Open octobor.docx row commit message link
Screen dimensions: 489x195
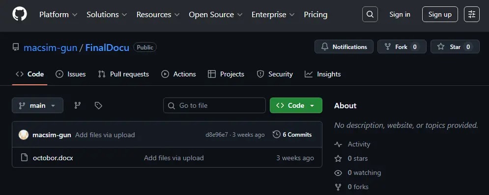pos(173,158)
